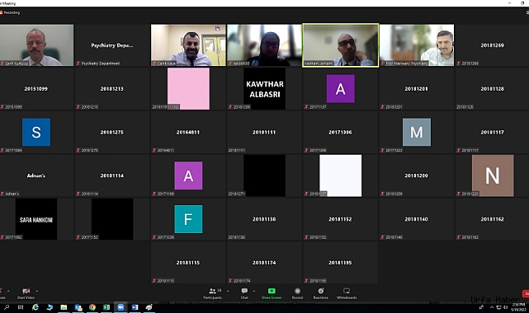Screen dimensions: 529x313
Task: Show hidden system tray icons
Action: click(492, 307)
